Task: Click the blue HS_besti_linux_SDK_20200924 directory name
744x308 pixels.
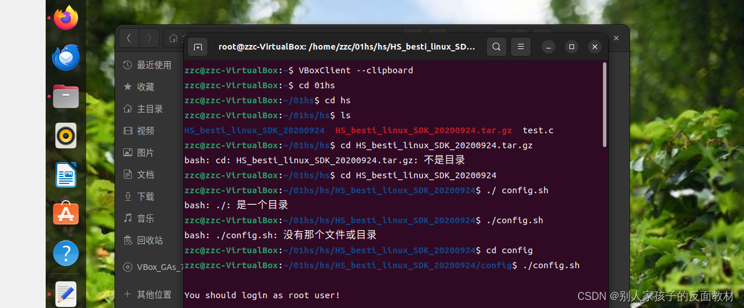Action: pyautogui.click(x=254, y=130)
